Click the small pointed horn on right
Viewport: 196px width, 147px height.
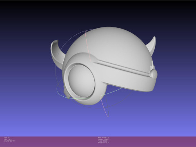(151, 46)
